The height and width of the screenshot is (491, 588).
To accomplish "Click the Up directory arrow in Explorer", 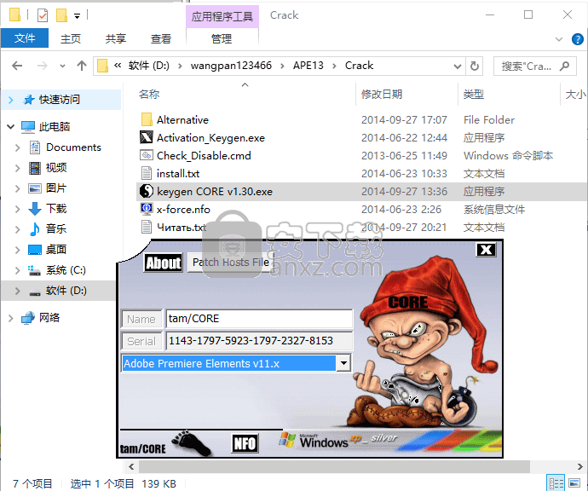I will pyautogui.click(x=82, y=66).
